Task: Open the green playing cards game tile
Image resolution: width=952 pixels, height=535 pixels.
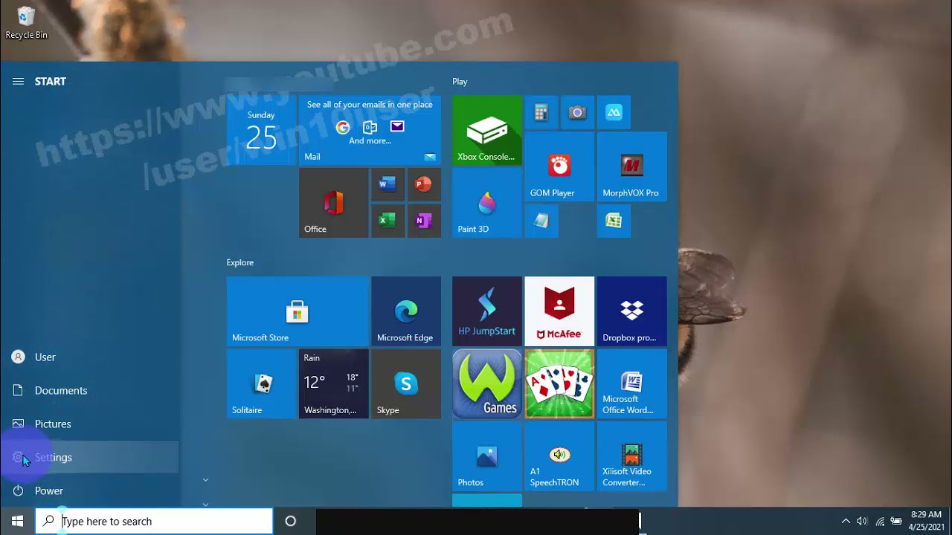Action: [559, 383]
